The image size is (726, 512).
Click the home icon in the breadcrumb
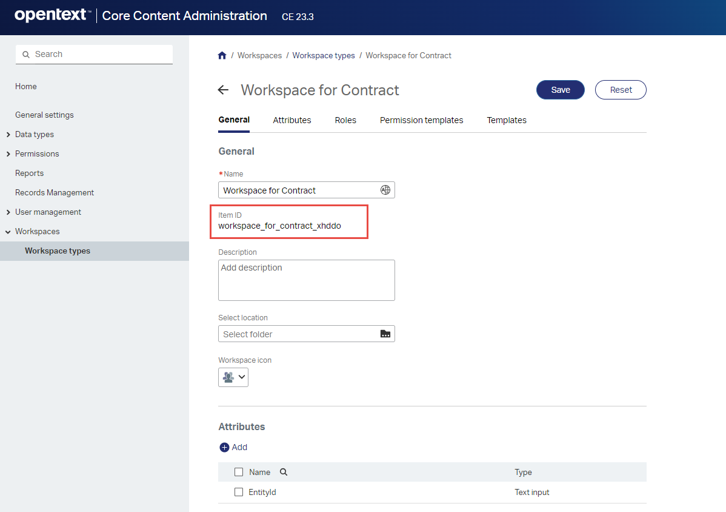pos(222,55)
